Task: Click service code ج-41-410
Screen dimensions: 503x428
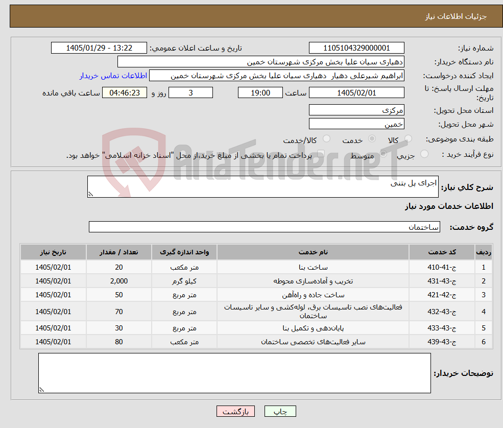Action: pyautogui.click(x=442, y=267)
